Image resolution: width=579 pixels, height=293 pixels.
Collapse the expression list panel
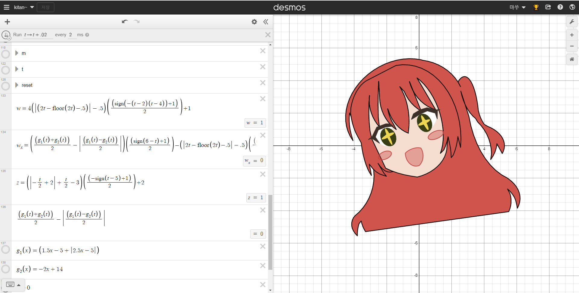point(266,22)
